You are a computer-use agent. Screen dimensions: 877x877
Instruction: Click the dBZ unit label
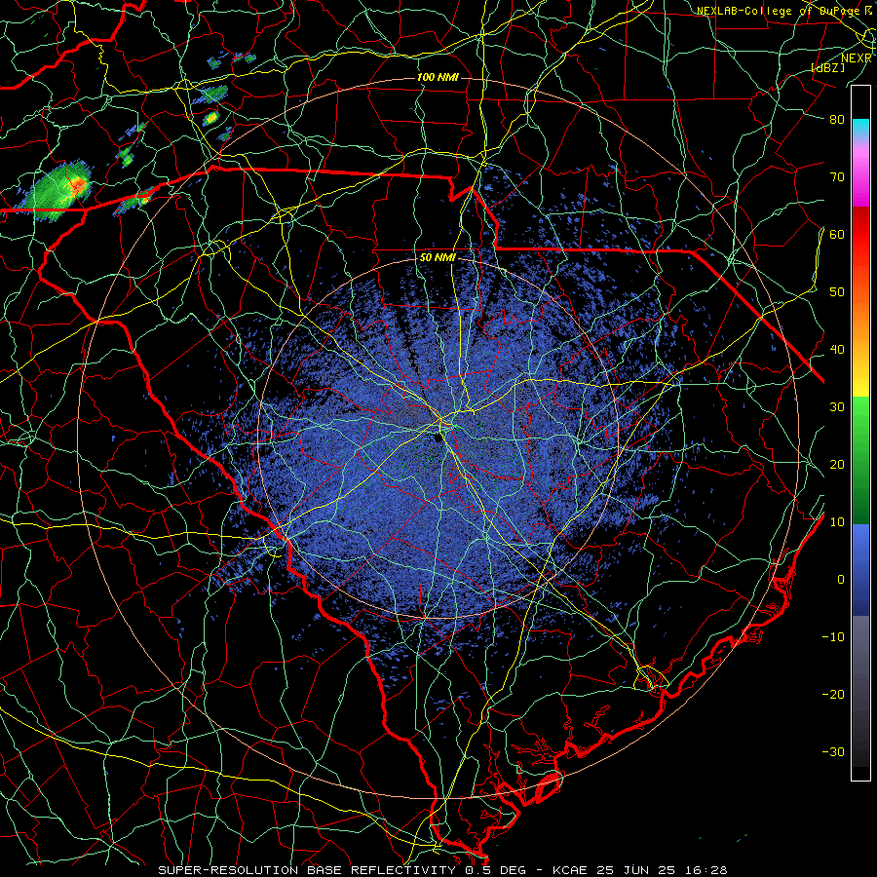click(828, 67)
